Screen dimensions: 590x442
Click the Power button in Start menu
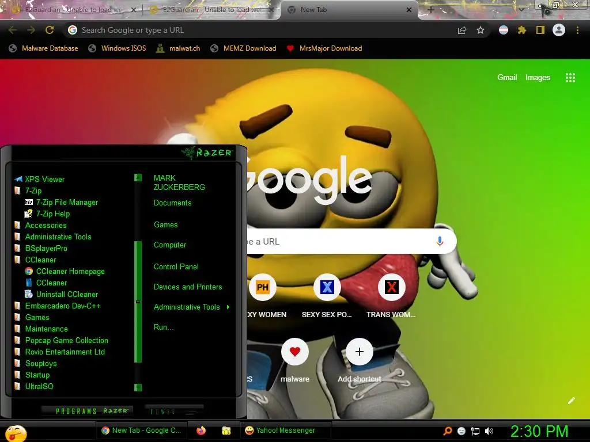coord(174,411)
